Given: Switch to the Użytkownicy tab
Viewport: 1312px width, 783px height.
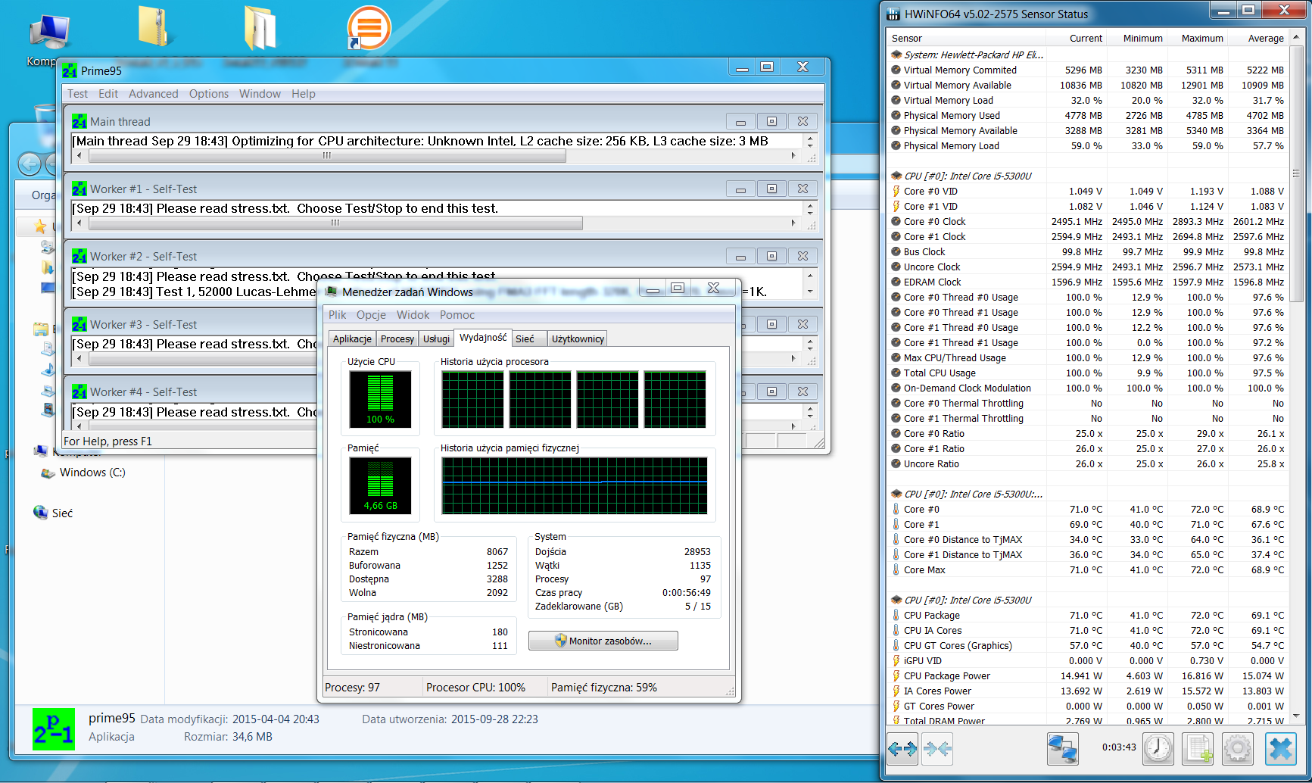Looking at the screenshot, I should point(578,338).
